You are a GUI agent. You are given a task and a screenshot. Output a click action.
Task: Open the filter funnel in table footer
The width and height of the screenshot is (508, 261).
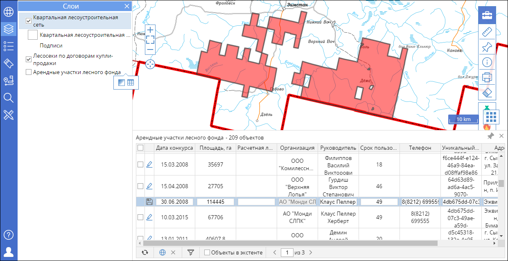[x=190, y=252]
